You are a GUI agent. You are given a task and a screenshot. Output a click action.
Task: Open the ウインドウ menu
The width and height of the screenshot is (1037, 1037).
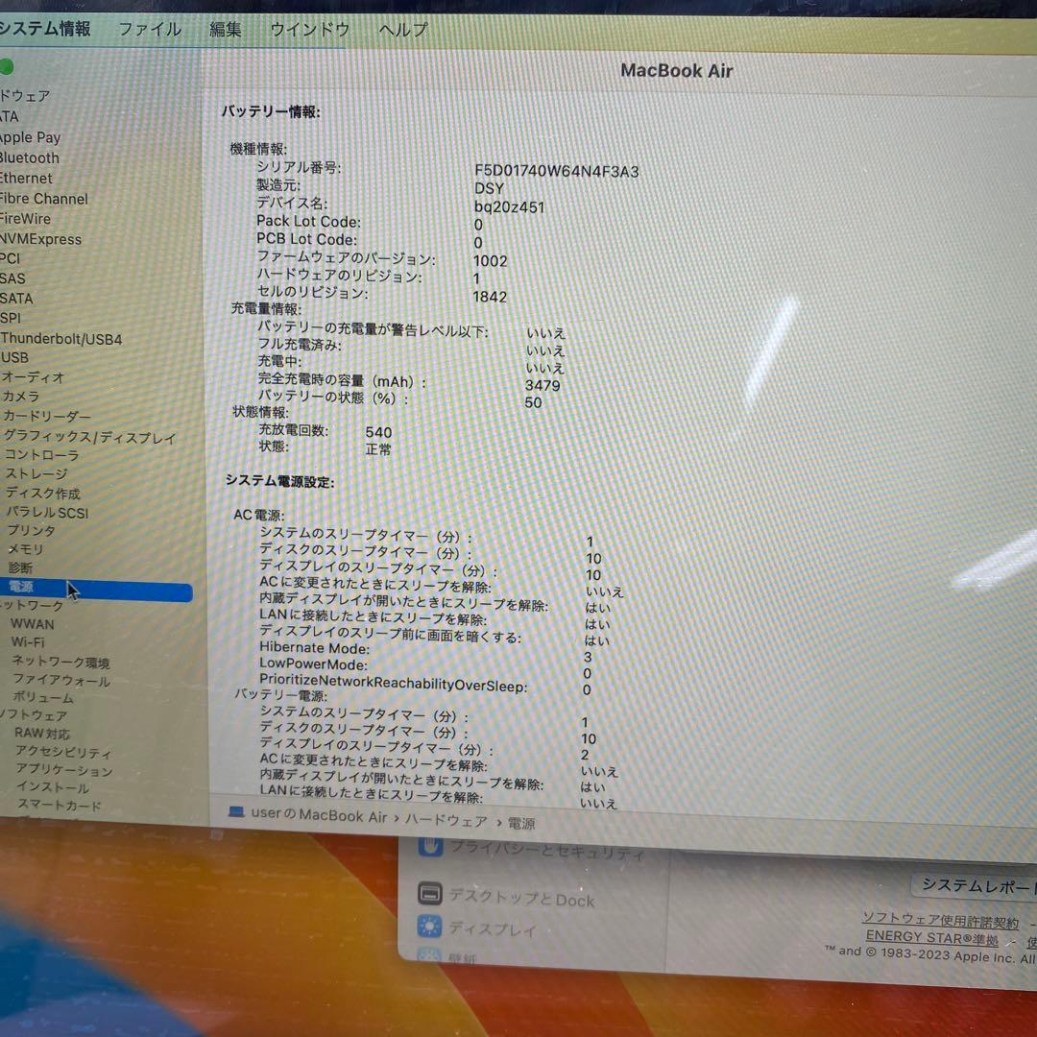(309, 30)
